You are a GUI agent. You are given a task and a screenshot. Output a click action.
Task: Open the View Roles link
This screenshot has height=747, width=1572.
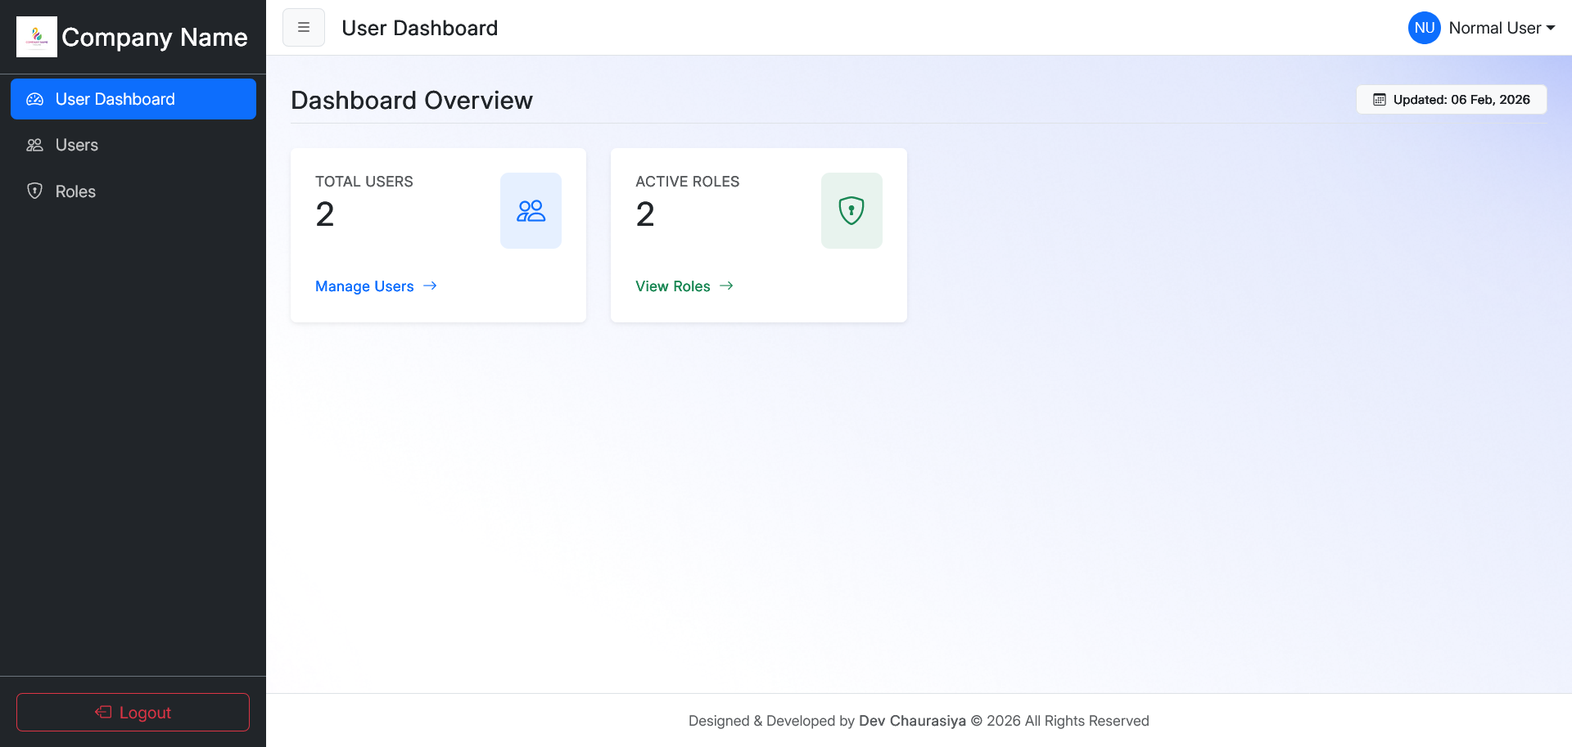672,286
